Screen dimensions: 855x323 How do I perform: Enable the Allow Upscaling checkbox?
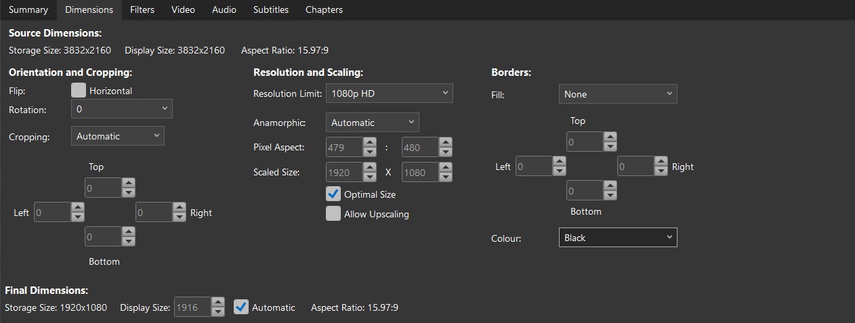(333, 214)
